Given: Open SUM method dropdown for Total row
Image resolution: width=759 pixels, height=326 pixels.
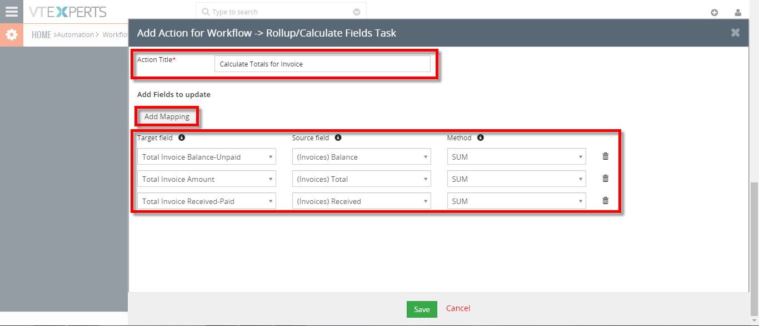Looking at the screenshot, I should [517, 179].
